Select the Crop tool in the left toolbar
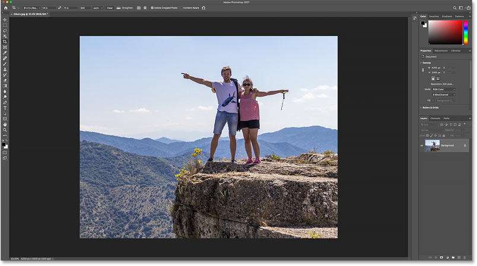 tap(5, 41)
